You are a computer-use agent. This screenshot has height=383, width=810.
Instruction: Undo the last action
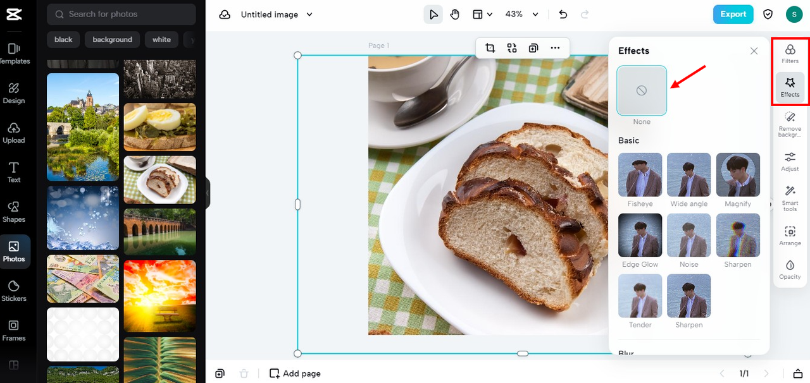pyautogui.click(x=563, y=15)
